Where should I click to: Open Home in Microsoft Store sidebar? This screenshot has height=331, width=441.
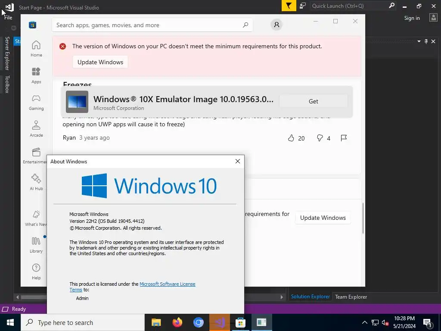[36, 49]
